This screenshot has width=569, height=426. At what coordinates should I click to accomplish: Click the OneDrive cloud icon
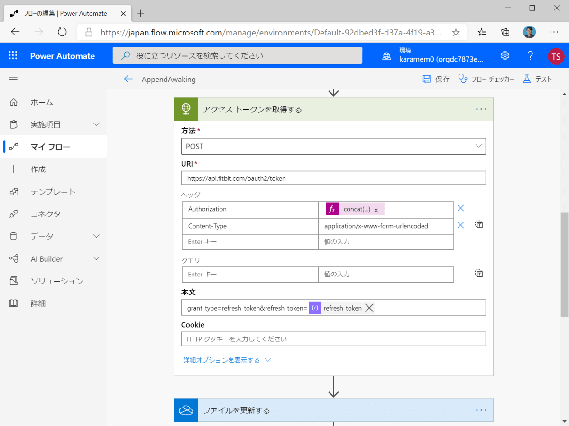tap(185, 410)
